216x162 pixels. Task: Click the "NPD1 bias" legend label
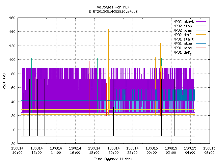(x=183, y=48)
